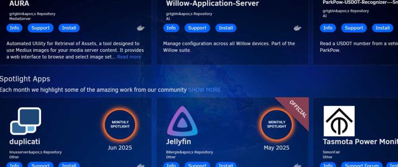Click the Jun 2025 spotlight date
This screenshot has height=167, width=398.
coord(120,148)
